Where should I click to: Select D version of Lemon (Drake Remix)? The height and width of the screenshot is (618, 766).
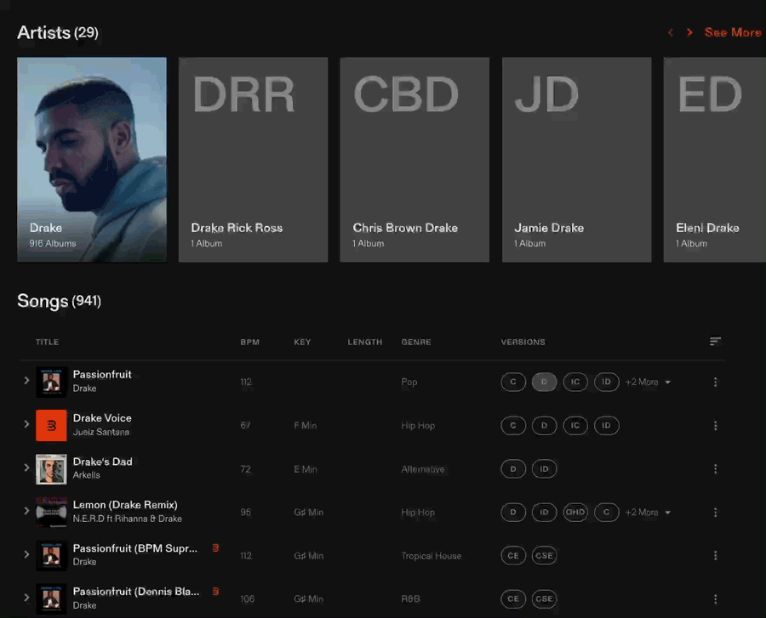(x=513, y=512)
